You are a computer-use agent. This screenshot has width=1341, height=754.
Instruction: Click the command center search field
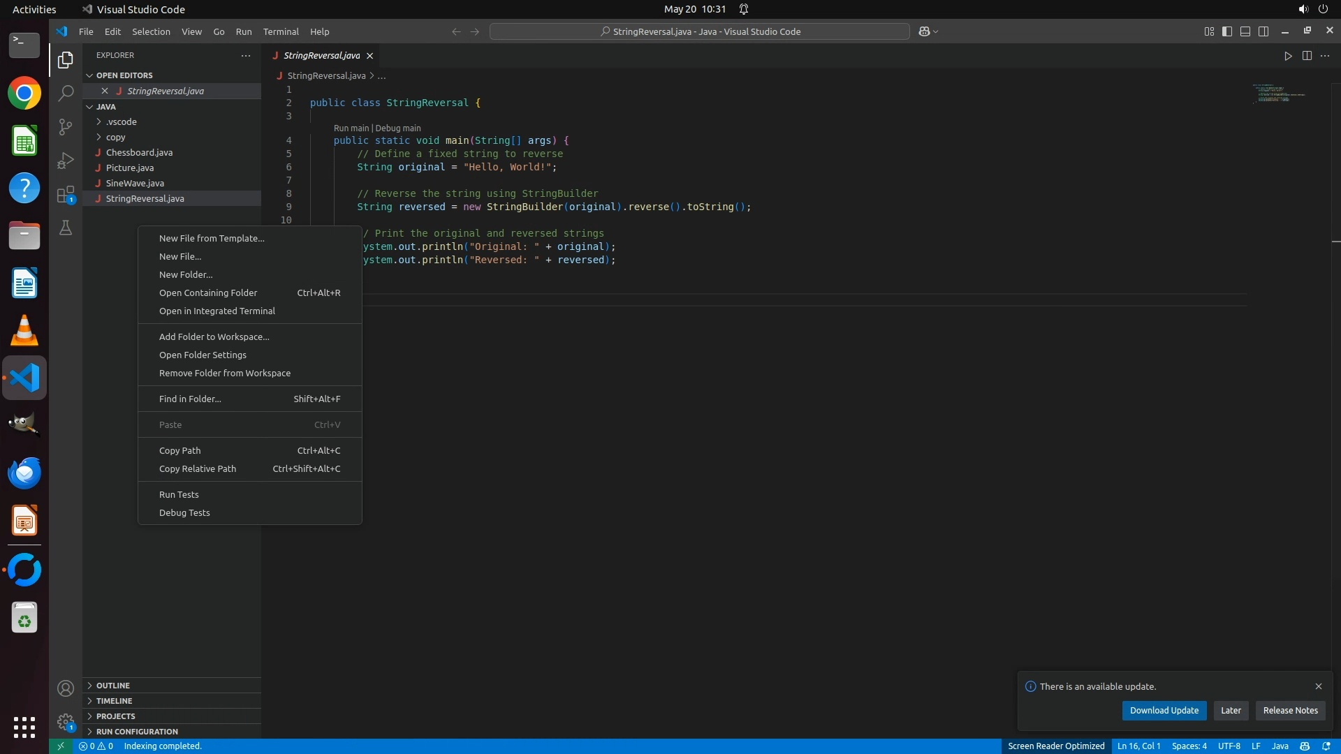point(699,31)
